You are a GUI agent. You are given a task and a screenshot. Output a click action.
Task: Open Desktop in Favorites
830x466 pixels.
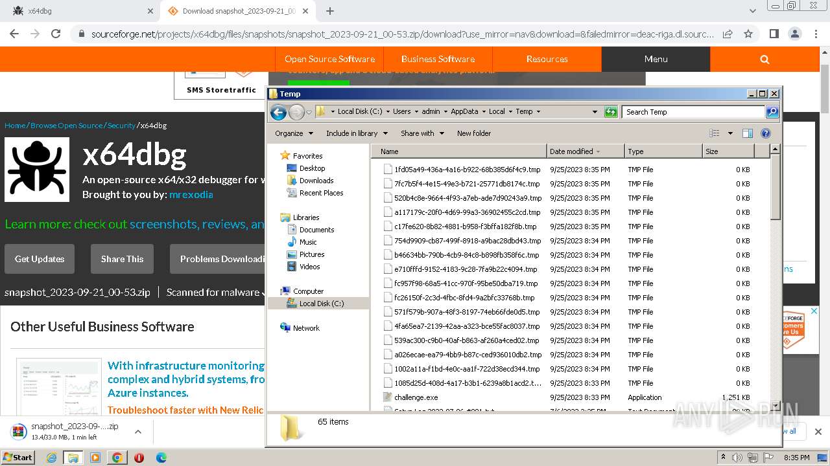coord(312,168)
